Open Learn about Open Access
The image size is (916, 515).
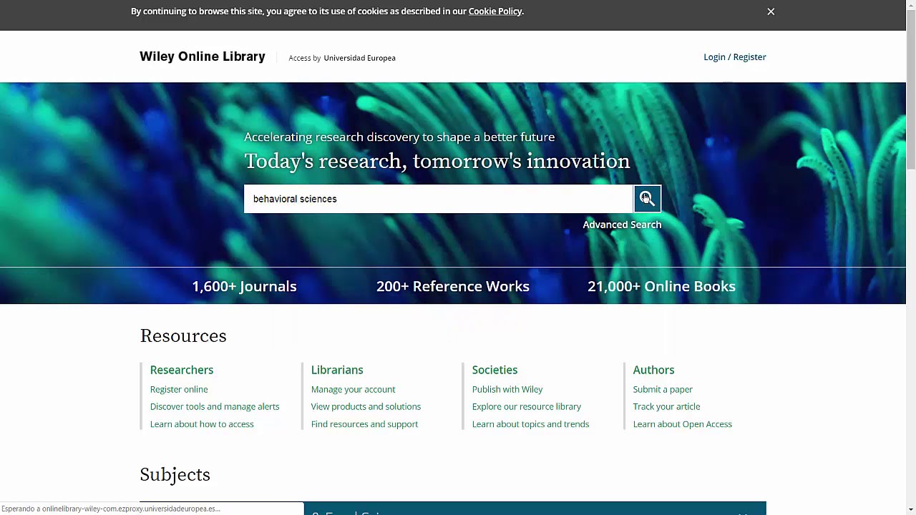(682, 424)
